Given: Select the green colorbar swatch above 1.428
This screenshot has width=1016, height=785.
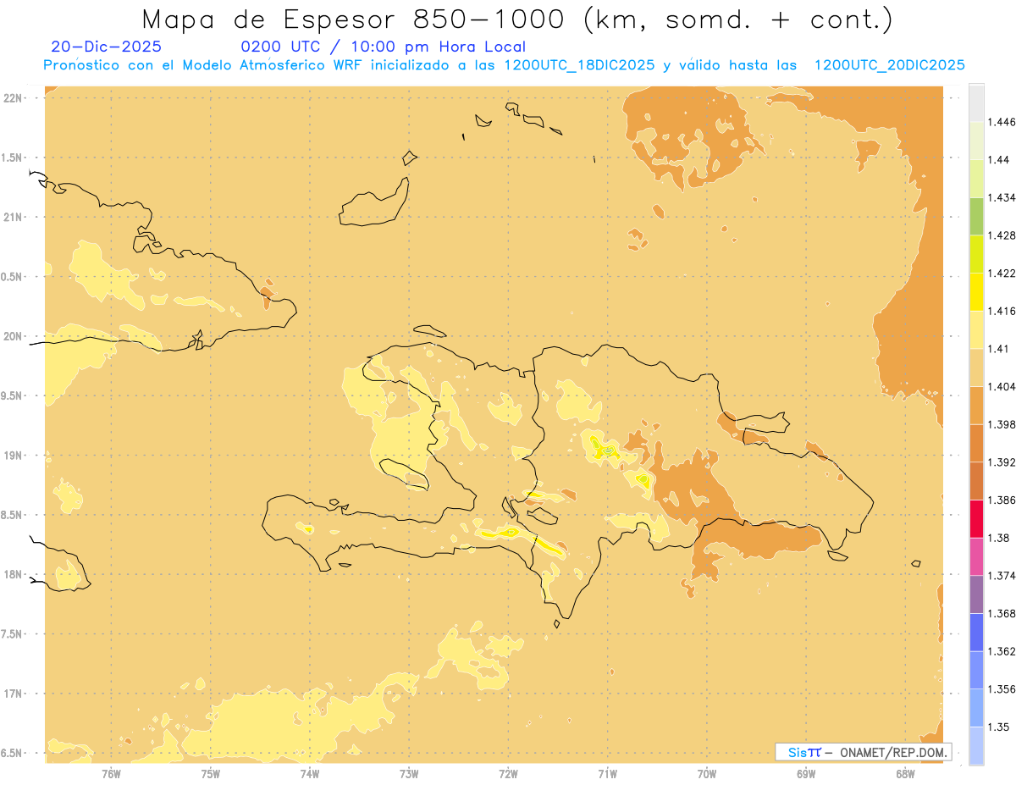Looking at the screenshot, I should point(976,216).
